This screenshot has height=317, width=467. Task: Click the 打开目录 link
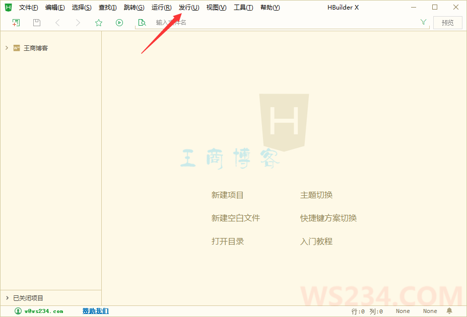point(228,242)
